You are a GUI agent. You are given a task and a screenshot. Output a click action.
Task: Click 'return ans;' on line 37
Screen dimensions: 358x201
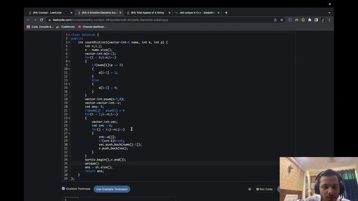coord(95,171)
